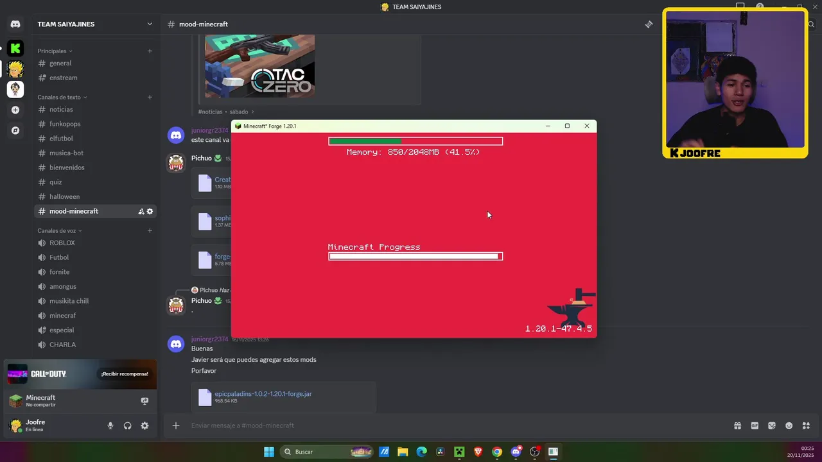Open Discord direct messages home icon

point(15,24)
